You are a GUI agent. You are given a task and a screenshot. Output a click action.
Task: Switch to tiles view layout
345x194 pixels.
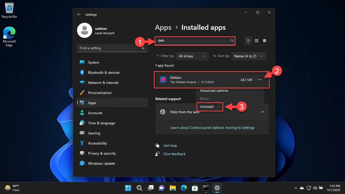(x=264, y=41)
